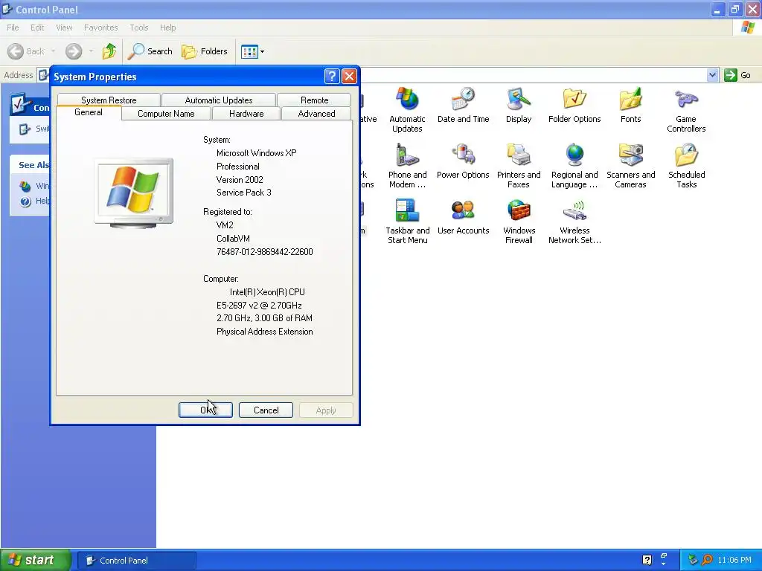Screen dimensions: 762x571
Task: Click the Control Panel taskbar button
Action: (137, 561)
